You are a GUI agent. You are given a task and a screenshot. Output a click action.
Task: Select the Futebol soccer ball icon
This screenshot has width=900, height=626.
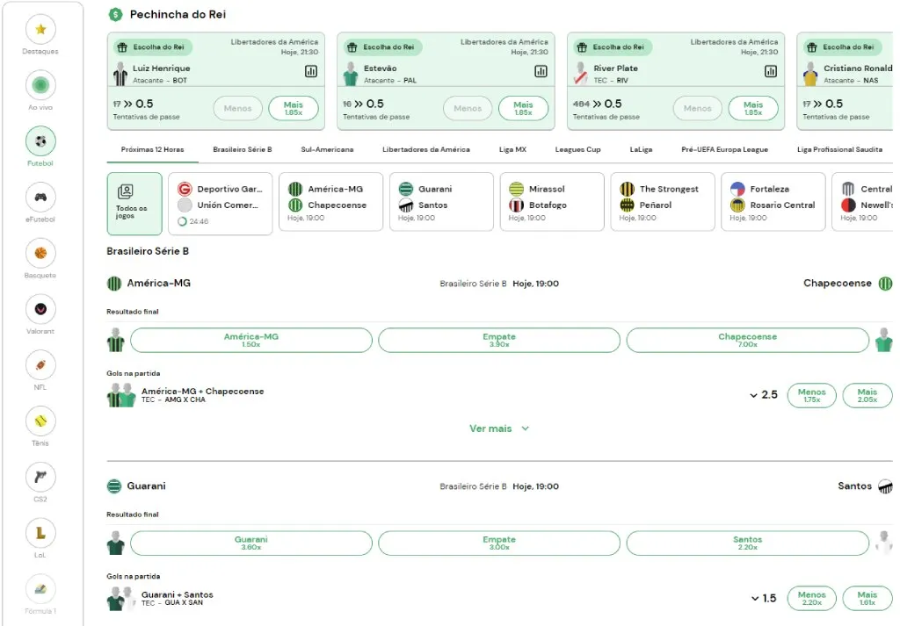tap(40, 141)
